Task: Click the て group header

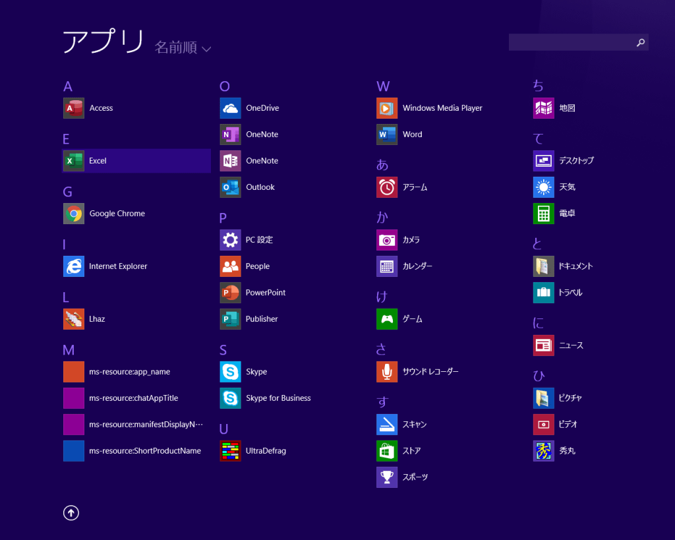Action: pos(538,138)
